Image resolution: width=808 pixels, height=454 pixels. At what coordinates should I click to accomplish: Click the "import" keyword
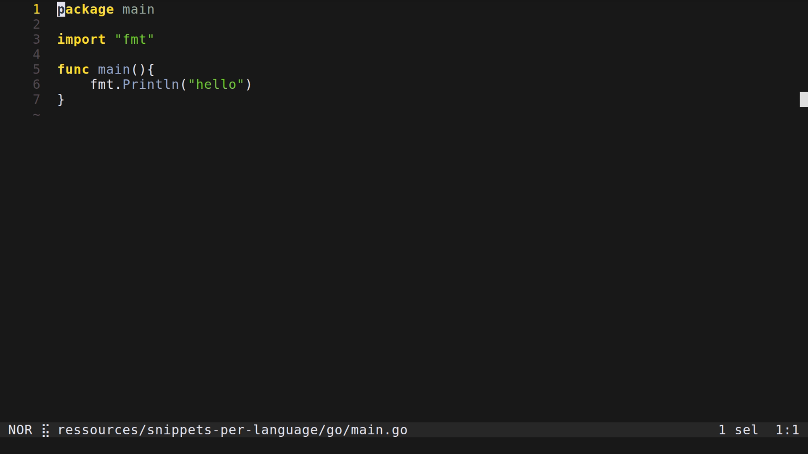81,40
